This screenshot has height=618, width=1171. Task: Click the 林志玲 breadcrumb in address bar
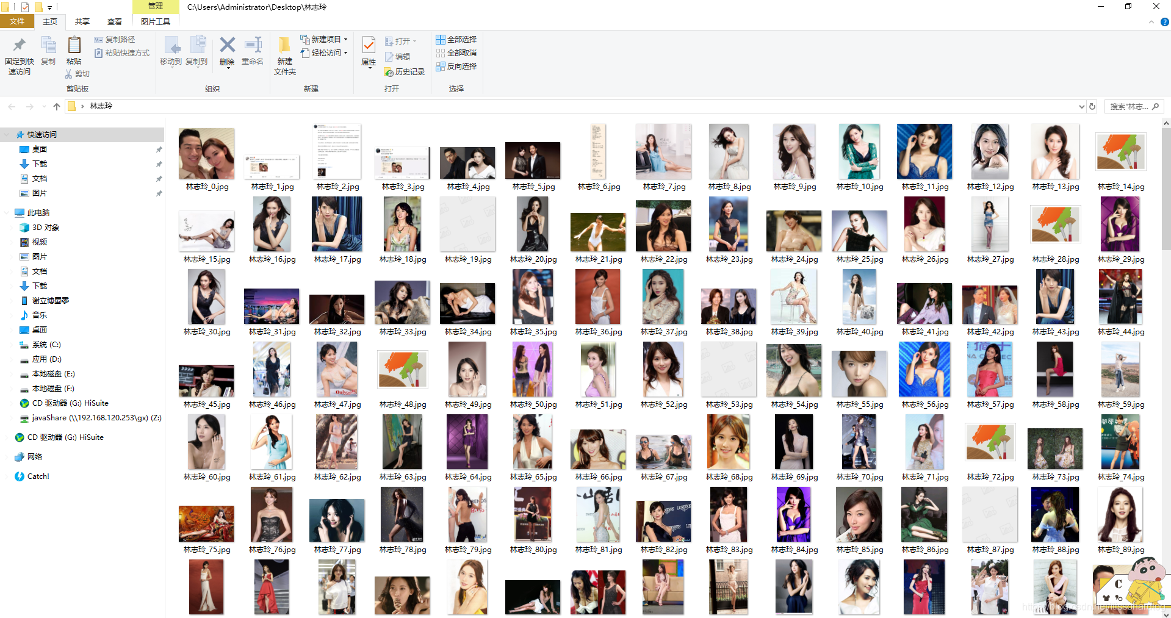(x=101, y=106)
